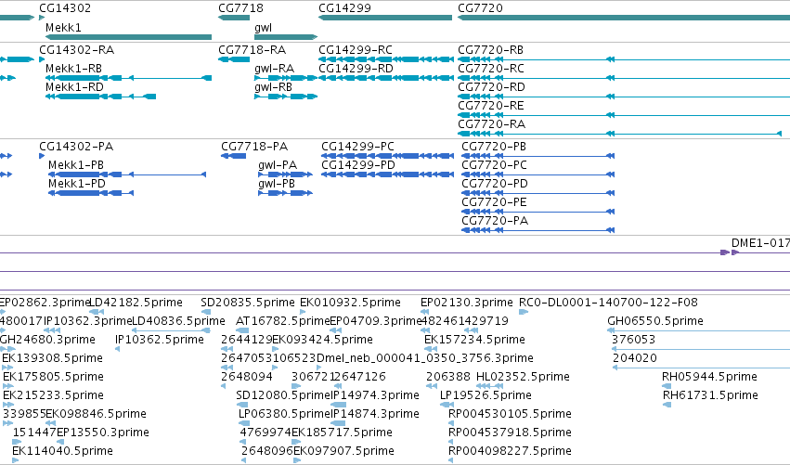The width and height of the screenshot is (790, 465).
Task: Select transcript Mekk1-RD label
Action: [x=74, y=87]
